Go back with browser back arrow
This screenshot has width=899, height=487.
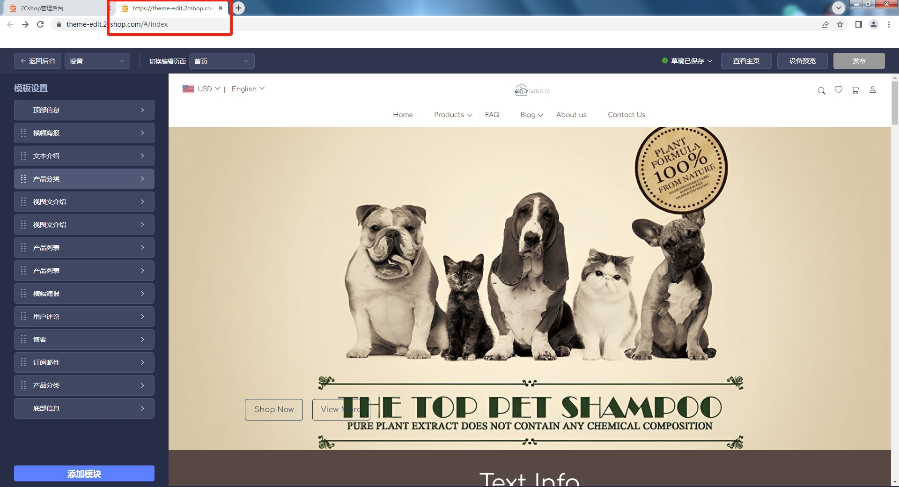coord(10,24)
